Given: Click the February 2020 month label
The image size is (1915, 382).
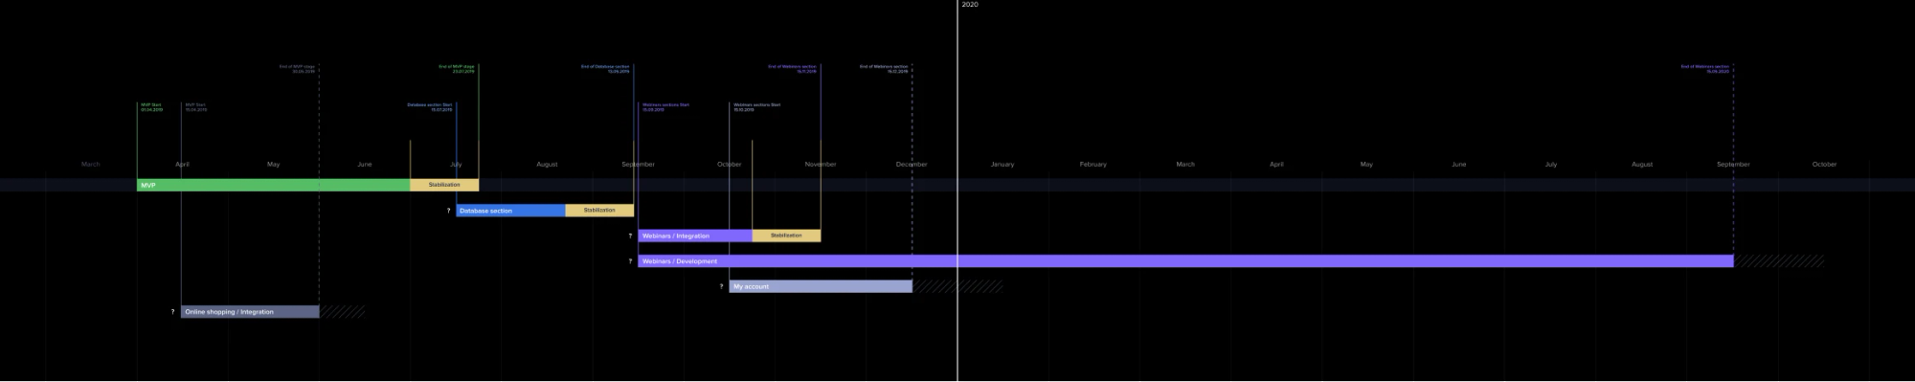Looking at the screenshot, I should pos(1093,164).
